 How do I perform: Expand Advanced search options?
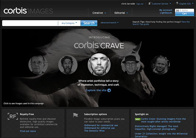(109, 23)
